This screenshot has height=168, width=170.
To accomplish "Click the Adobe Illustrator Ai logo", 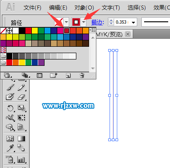I will [10, 7].
